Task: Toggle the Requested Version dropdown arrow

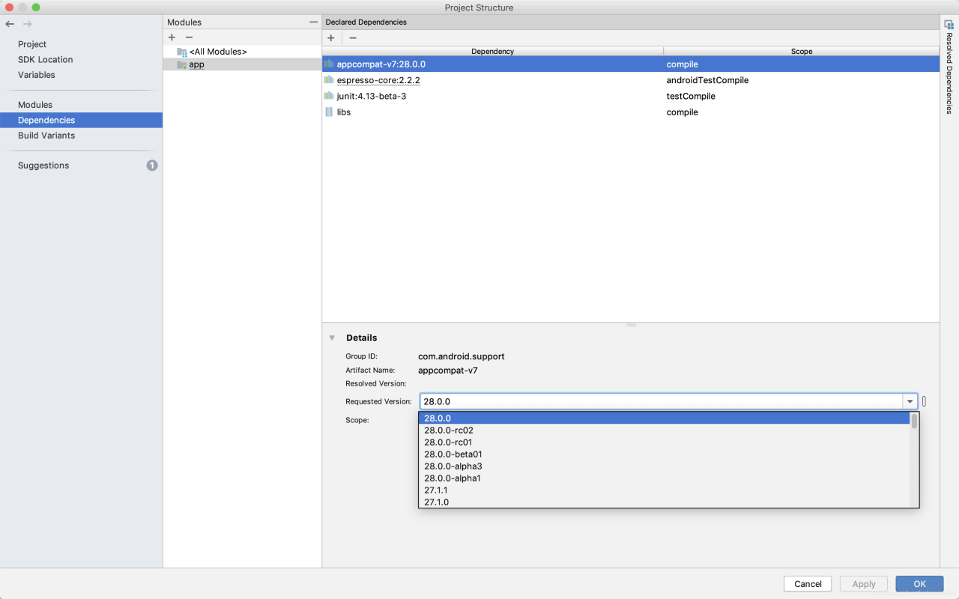Action: point(910,401)
